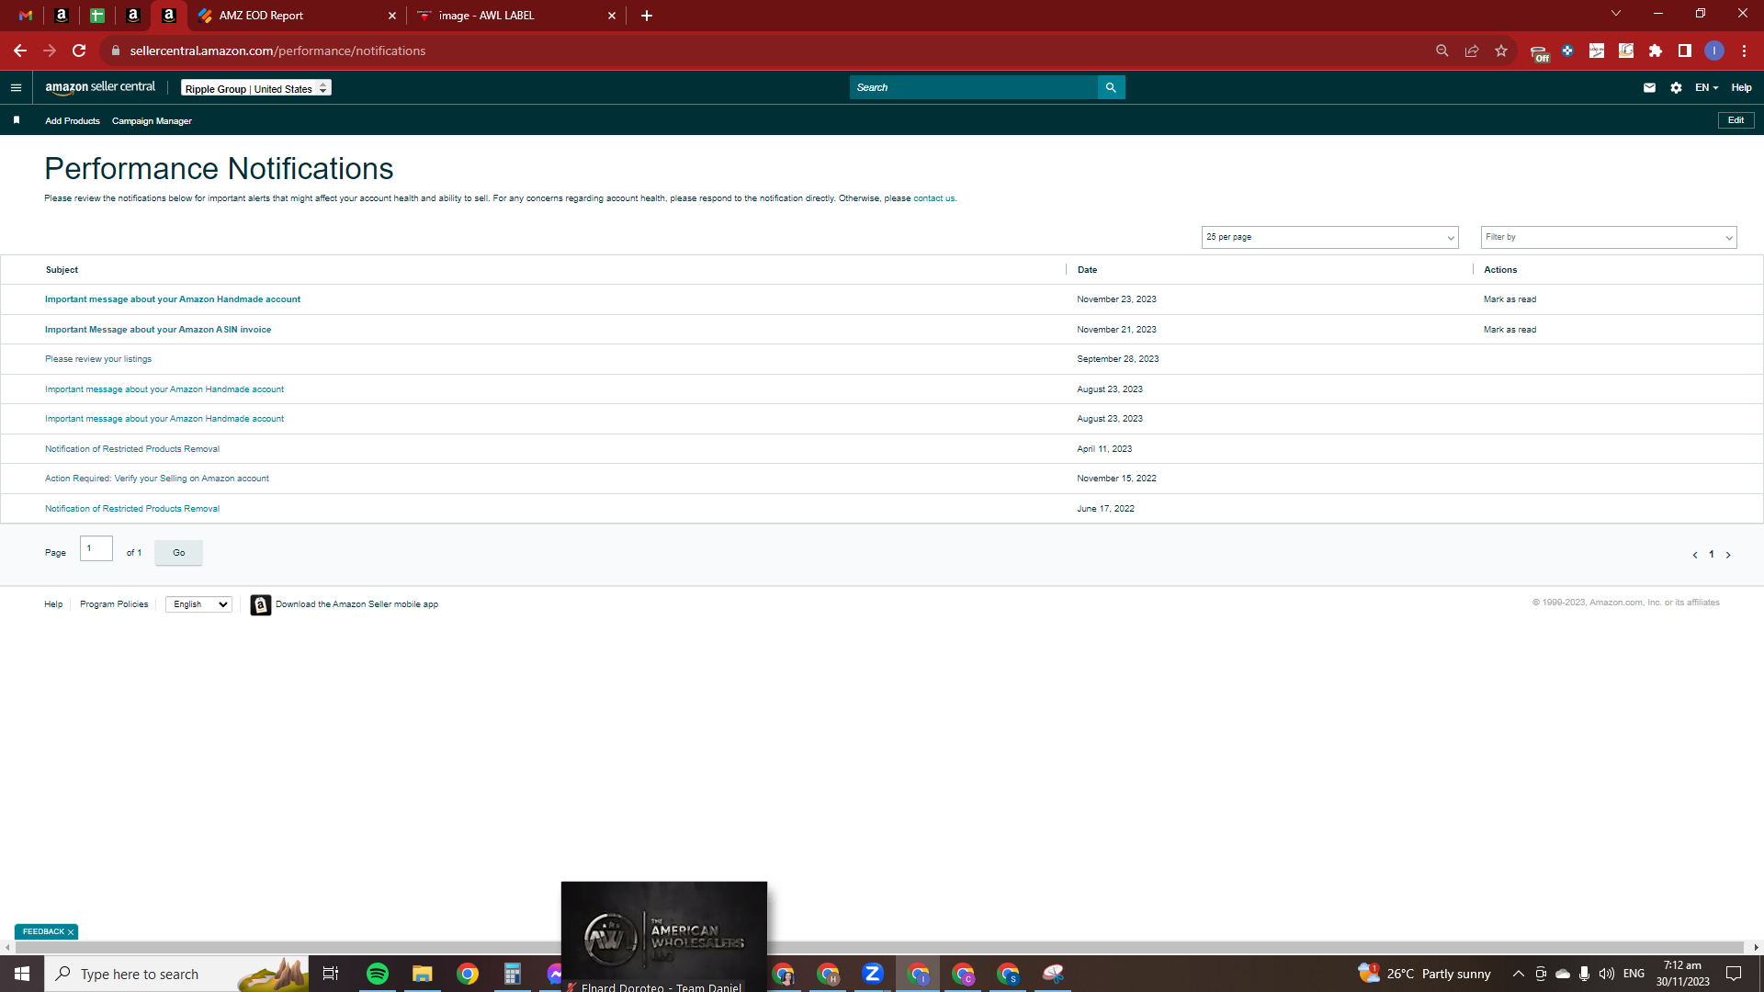The image size is (1764, 992).
Task: Open the Chrome extensions puzzle icon
Action: (x=1656, y=51)
